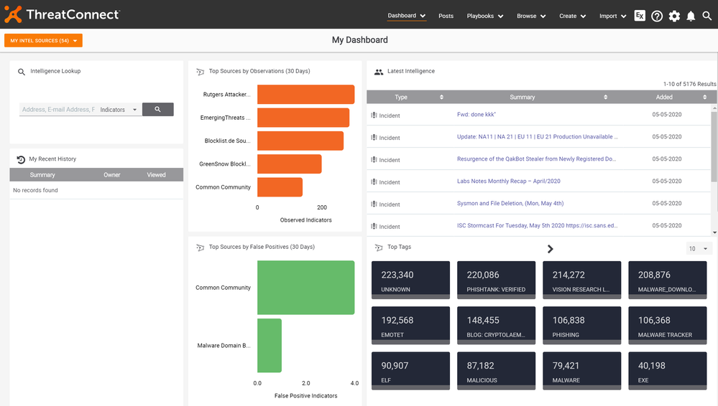Open the Dashboard menu
This screenshot has height=406, width=718.
tap(407, 16)
